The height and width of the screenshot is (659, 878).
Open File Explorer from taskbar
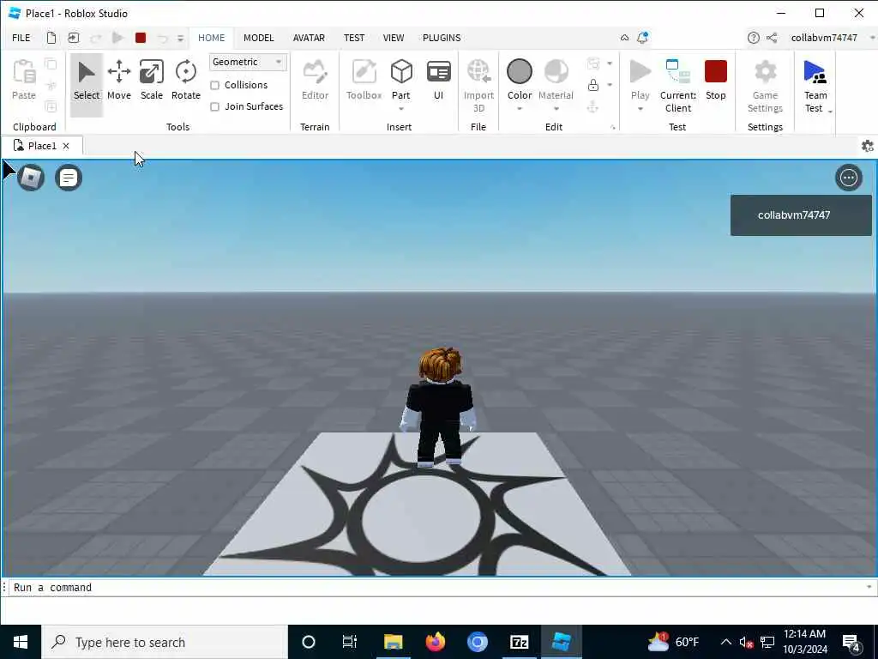pos(393,642)
